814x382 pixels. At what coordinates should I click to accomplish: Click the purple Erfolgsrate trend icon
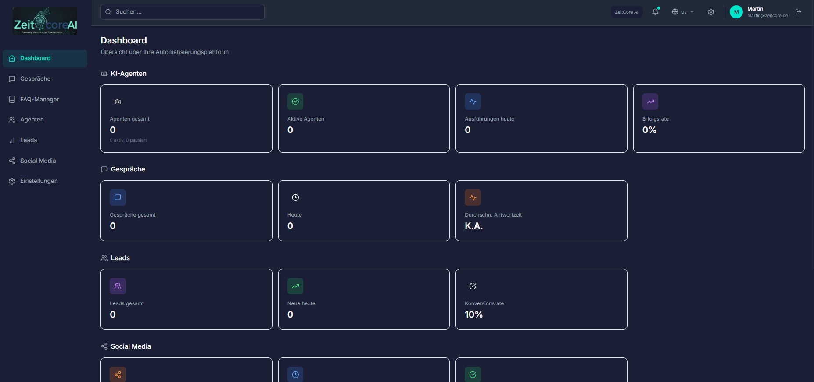(650, 102)
